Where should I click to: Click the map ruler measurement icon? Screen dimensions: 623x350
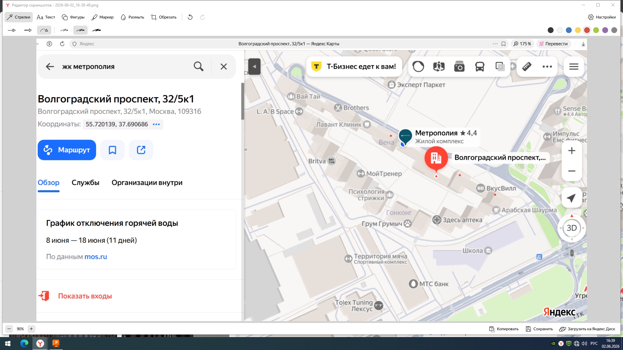tap(527, 66)
